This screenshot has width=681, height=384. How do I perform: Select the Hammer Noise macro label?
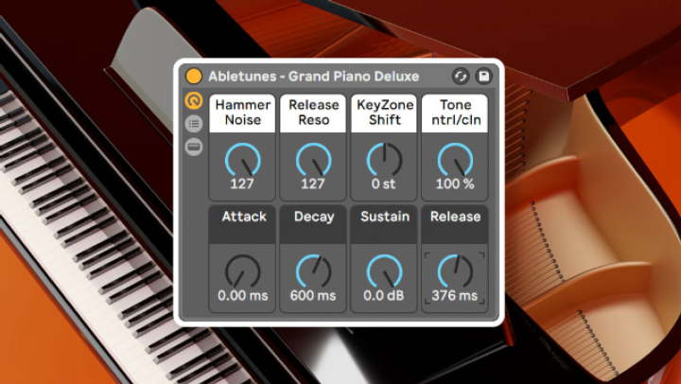tap(242, 113)
